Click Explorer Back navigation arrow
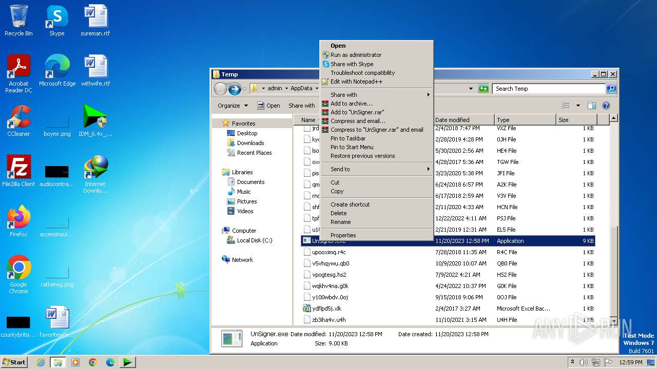Screen dimensions: 657x369 pos(220,89)
